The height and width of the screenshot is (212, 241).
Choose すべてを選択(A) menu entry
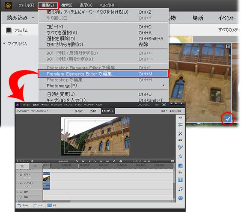coord(103,33)
